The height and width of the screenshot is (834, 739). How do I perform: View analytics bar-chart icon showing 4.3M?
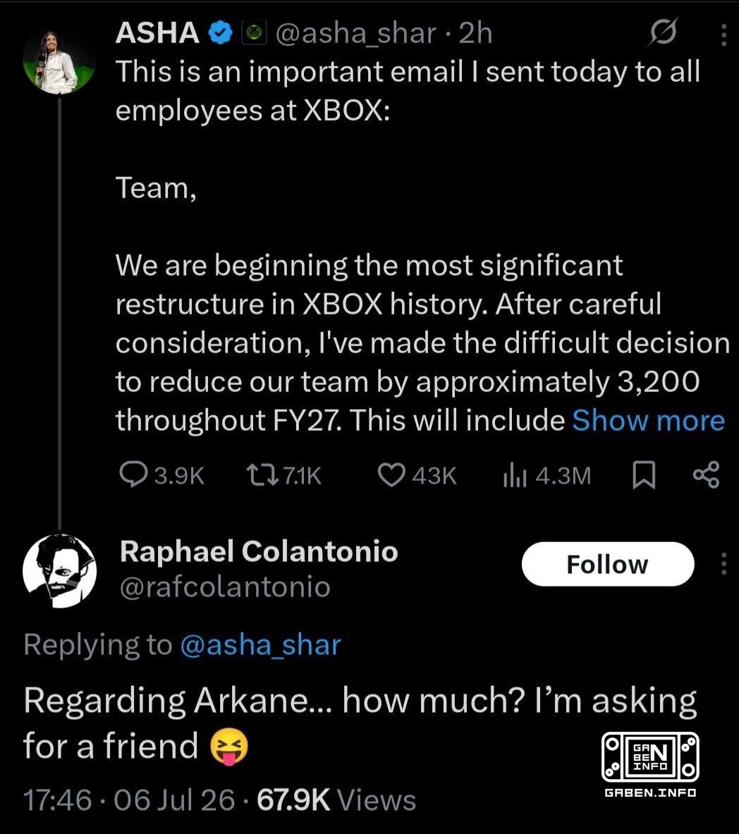(x=515, y=475)
